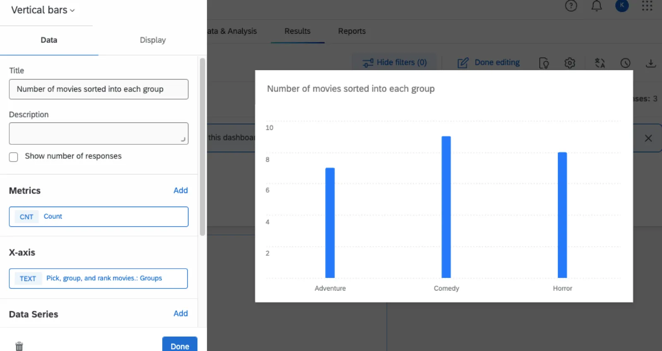Go to the Reports tab
This screenshot has width=662, height=351.
click(x=352, y=31)
